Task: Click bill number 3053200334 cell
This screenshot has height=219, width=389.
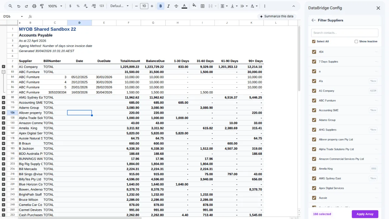Action: pyautogui.click(x=55, y=92)
